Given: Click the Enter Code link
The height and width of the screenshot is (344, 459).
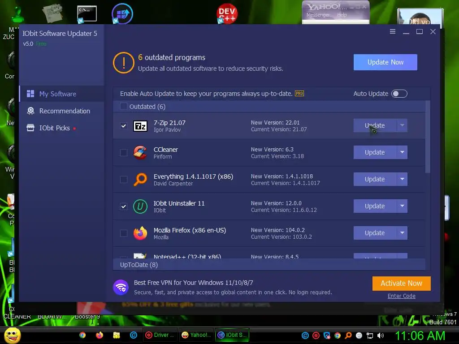Looking at the screenshot, I should tap(401, 296).
